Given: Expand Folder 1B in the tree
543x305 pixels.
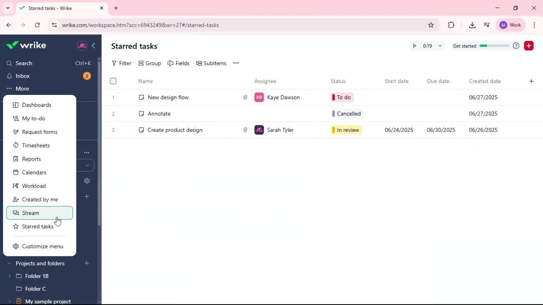Looking at the screenshot, I should pos(9,276).
